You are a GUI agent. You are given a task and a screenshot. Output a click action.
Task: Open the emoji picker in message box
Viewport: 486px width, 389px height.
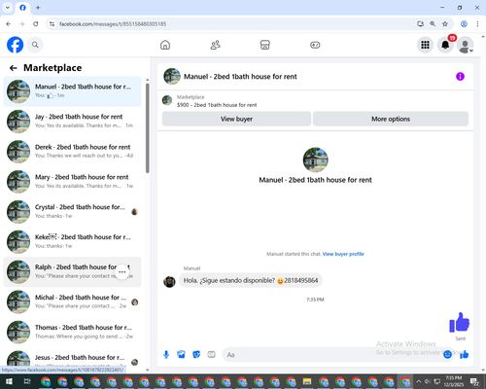447,354
